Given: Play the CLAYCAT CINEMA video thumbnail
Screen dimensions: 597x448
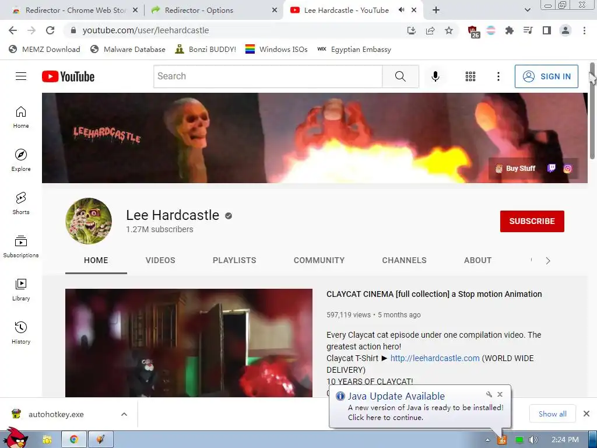Looking at the screenshot, I should (189, 343).
